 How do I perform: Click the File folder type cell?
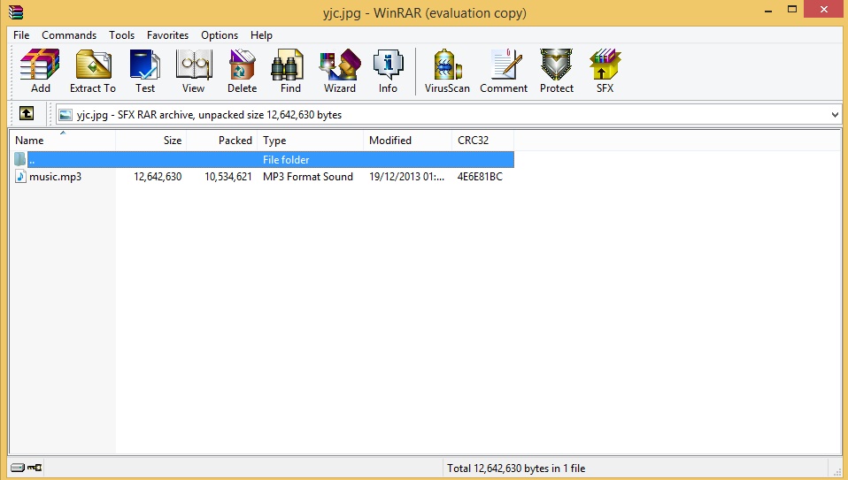286,160
